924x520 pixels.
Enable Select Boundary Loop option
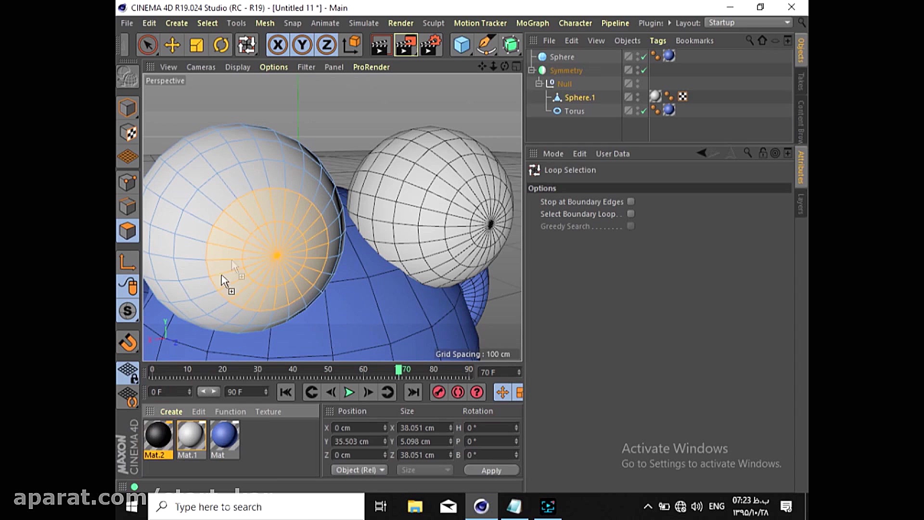(x=631, y=214)
